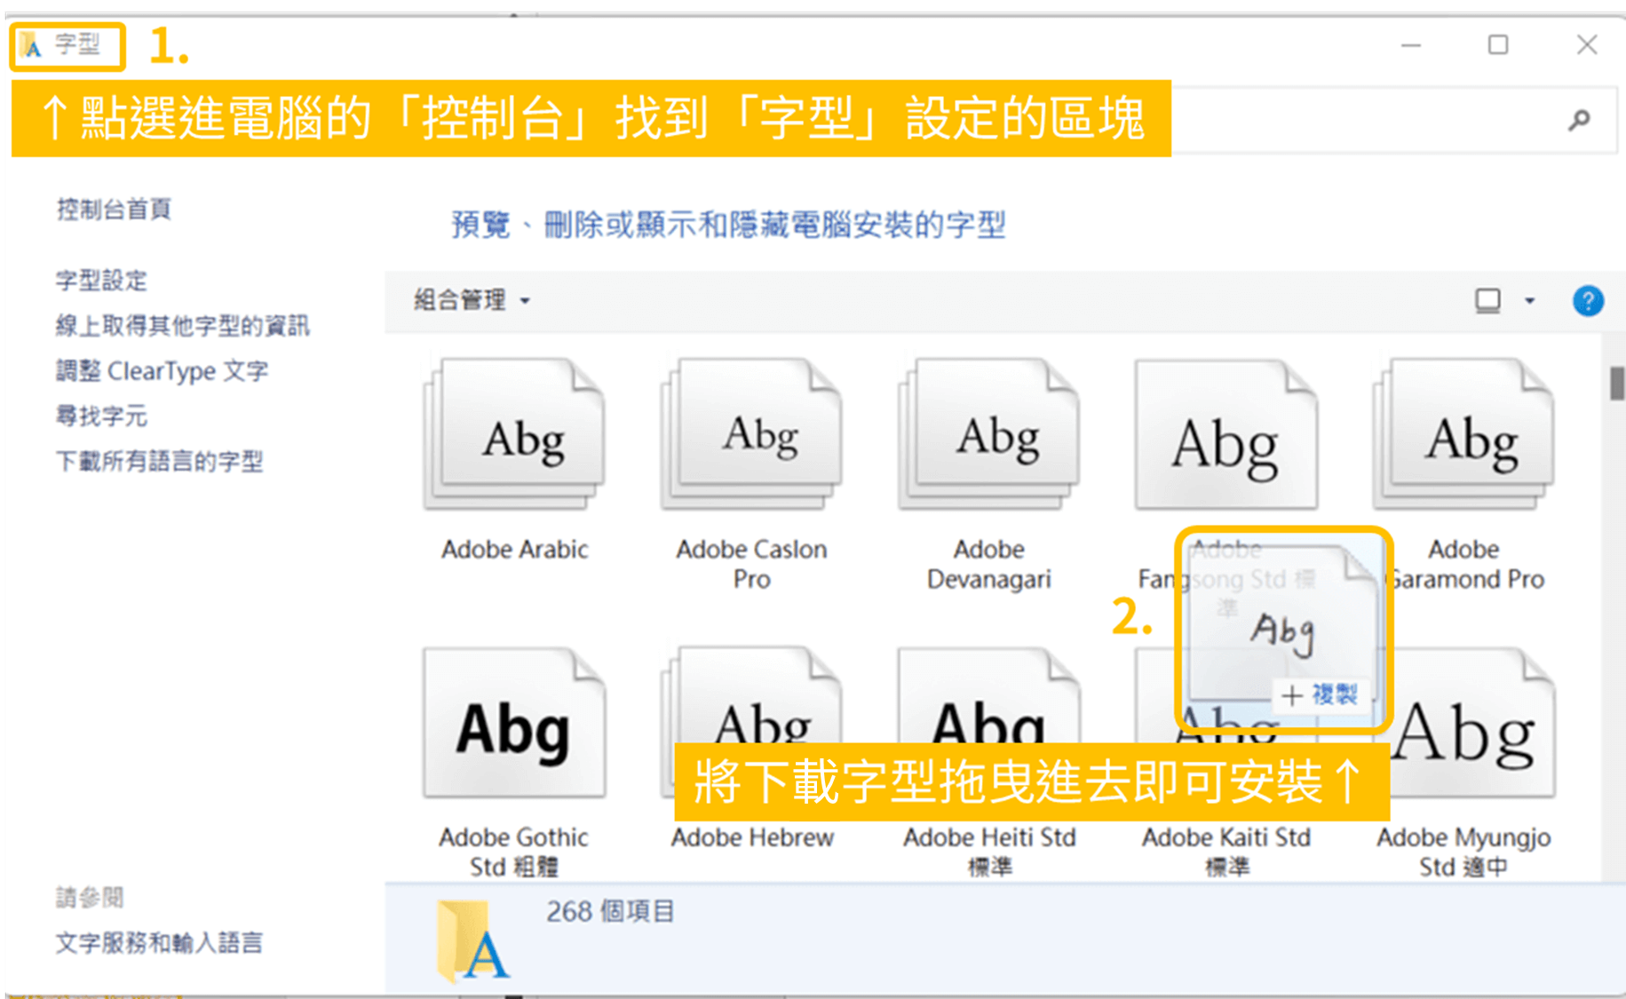Viewport: 1626px width, 999px height.
Task: Click the Adobe Myungjo Std 適中 label
Action: [x=1463, y=852]
